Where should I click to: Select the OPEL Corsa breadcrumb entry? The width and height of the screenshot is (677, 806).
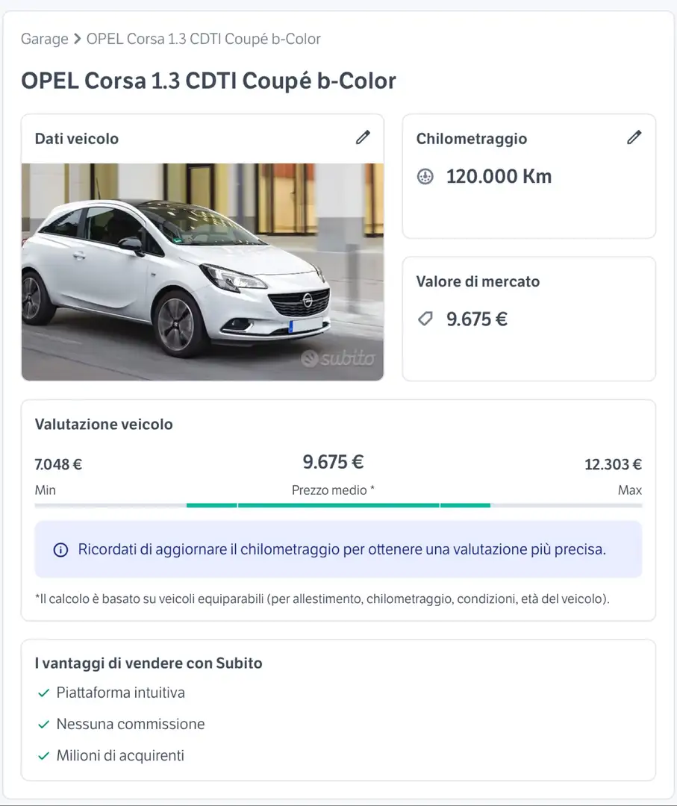pos(203,39)
